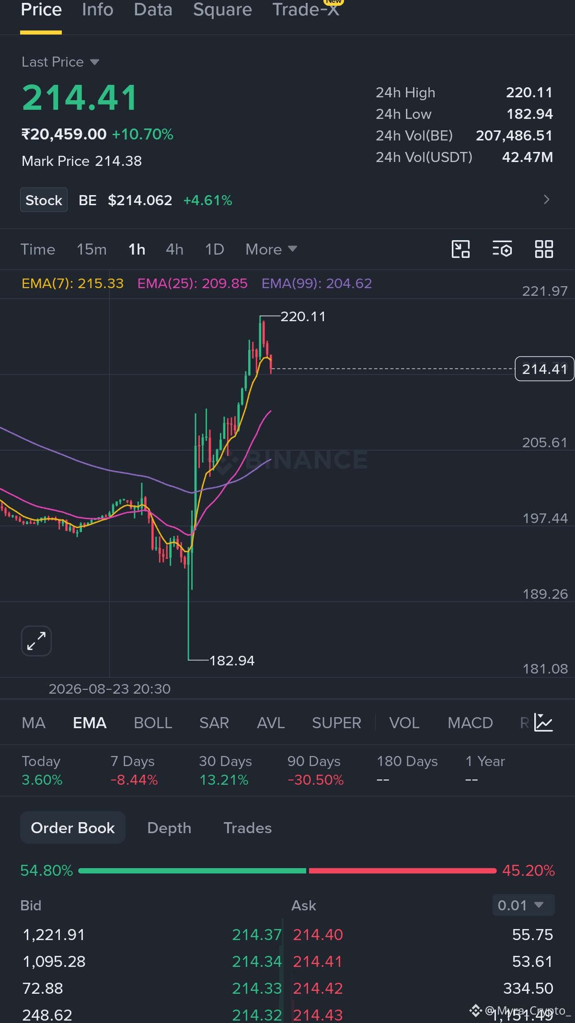The width and height of the screenshot is (575, 1023).
Task: Open chart settings icon
Action: [x=502, y=249]
